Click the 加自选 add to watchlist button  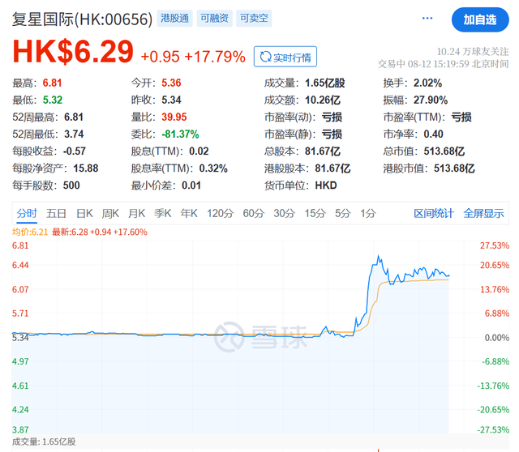(480, 19)
